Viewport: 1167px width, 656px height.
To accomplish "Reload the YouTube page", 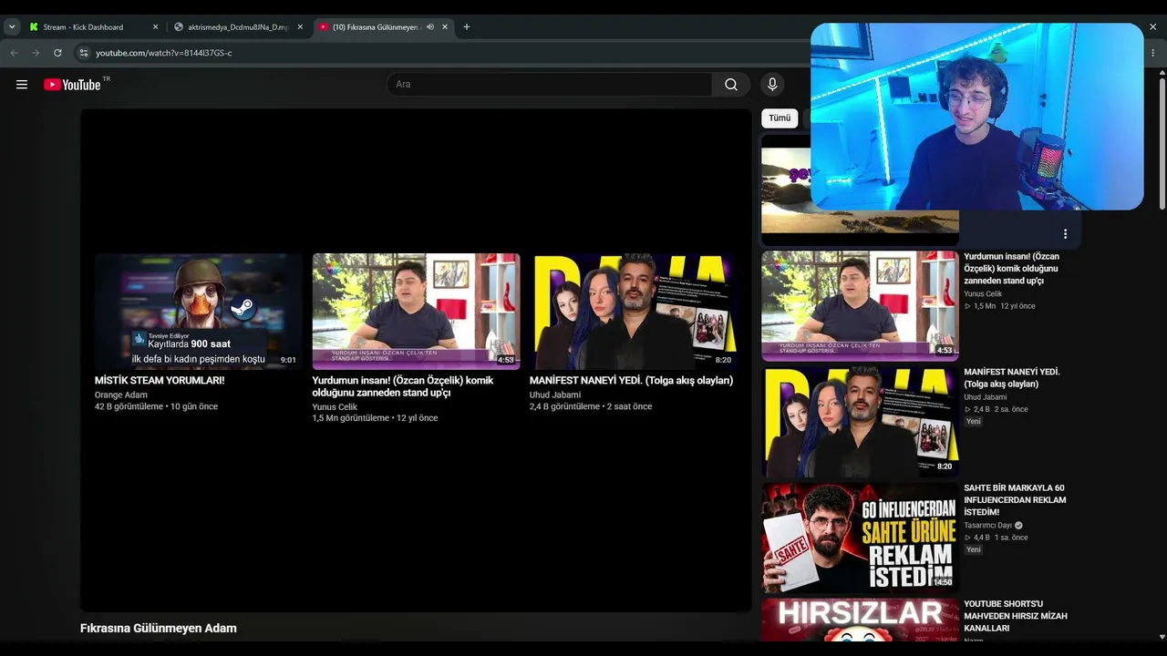I will click(x=57, y=53).
